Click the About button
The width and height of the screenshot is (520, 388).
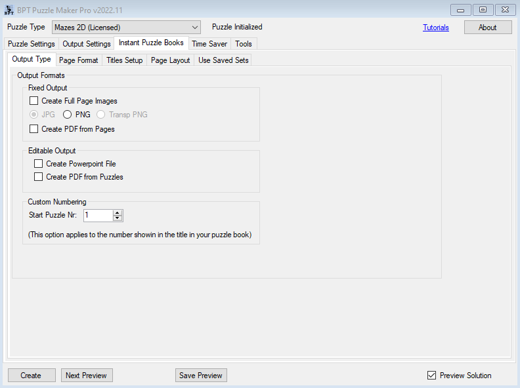point(487,28)
